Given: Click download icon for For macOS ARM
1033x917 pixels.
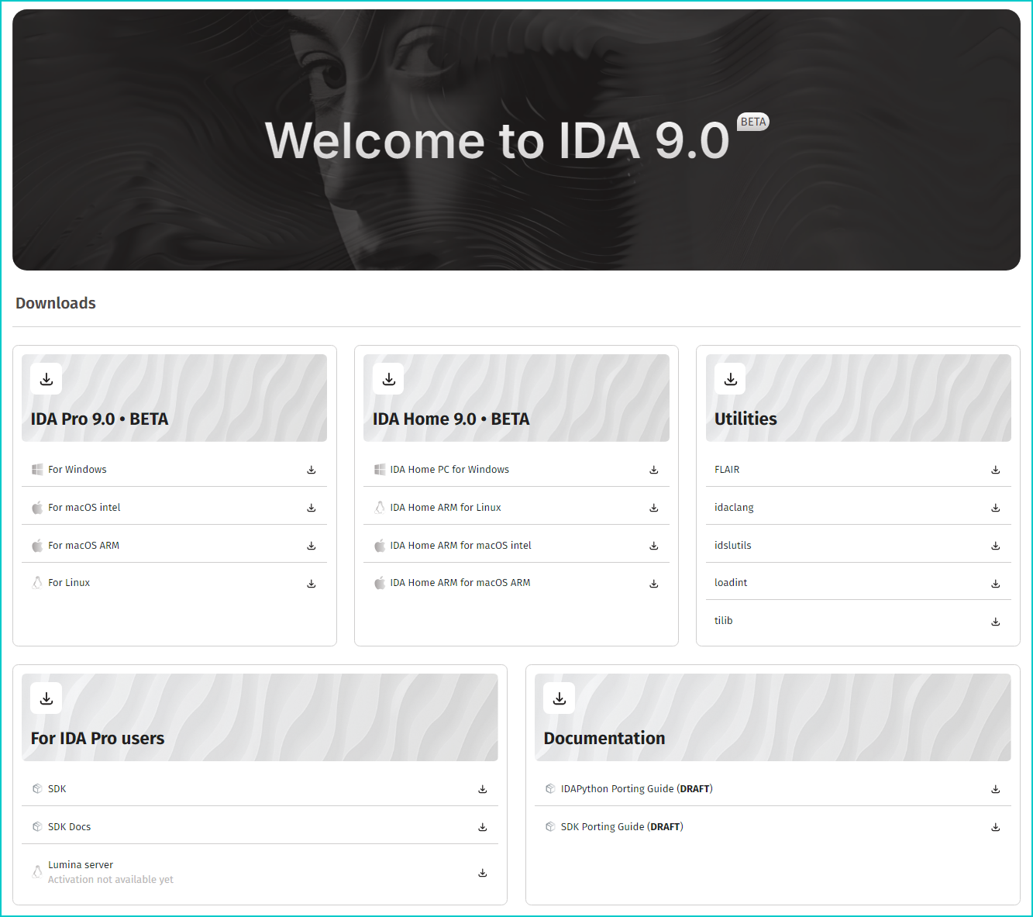Looking at the screenshot, I should pyautogui.click(x=312, y=546).
